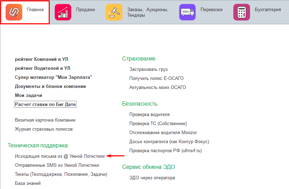Open Отправленные SMS из Умной Логистики
Screen dimensions: 289x189
(57, 165)
